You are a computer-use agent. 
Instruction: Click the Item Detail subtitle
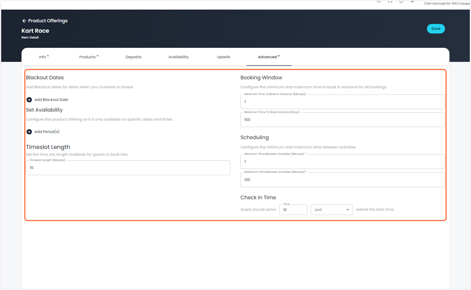click(x=30, y=38)
